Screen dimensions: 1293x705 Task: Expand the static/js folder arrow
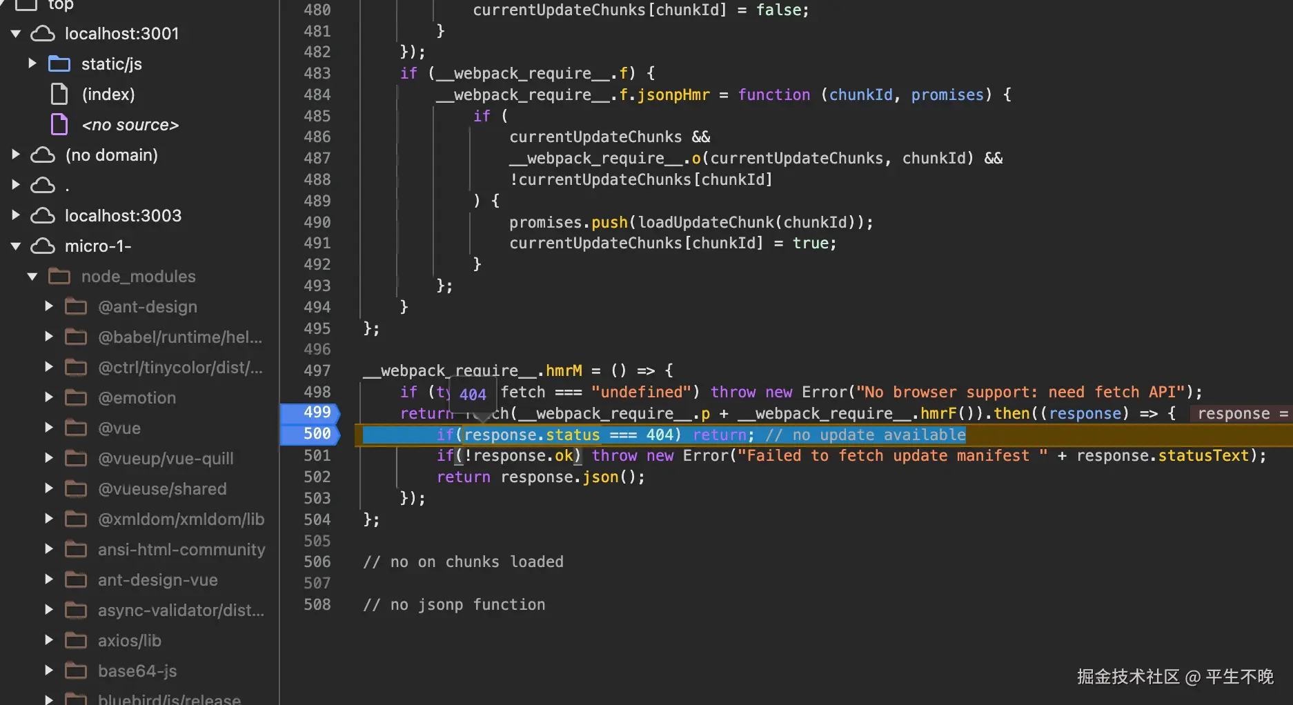(32, 63)
